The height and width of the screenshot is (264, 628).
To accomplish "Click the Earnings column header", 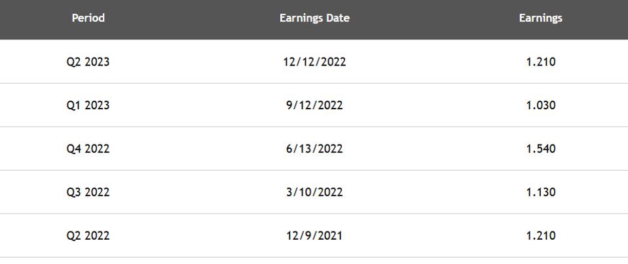I will pyautogui.click(x=541, y=18).
